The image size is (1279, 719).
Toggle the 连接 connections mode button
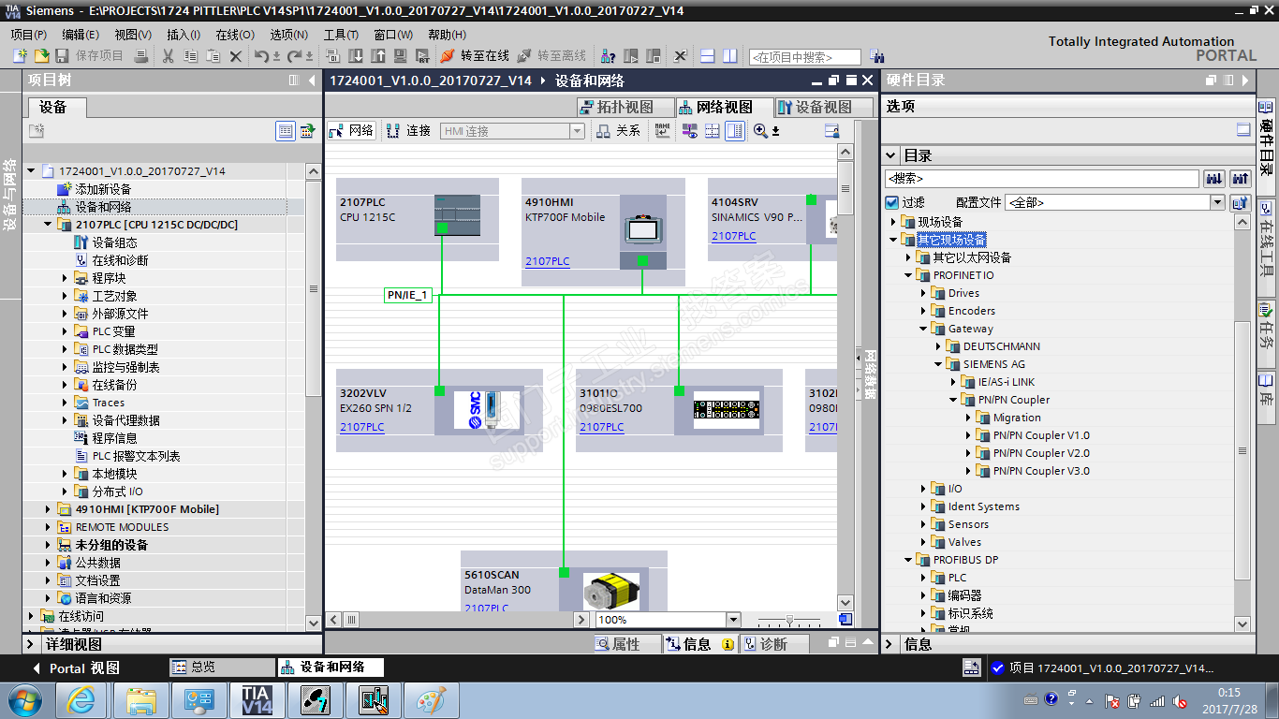pyautogui.click(x=409, y=131)
